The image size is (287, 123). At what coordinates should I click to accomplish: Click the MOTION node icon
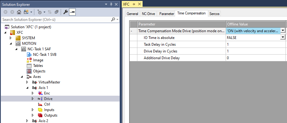pyautogui.click(x=18, y=44)
